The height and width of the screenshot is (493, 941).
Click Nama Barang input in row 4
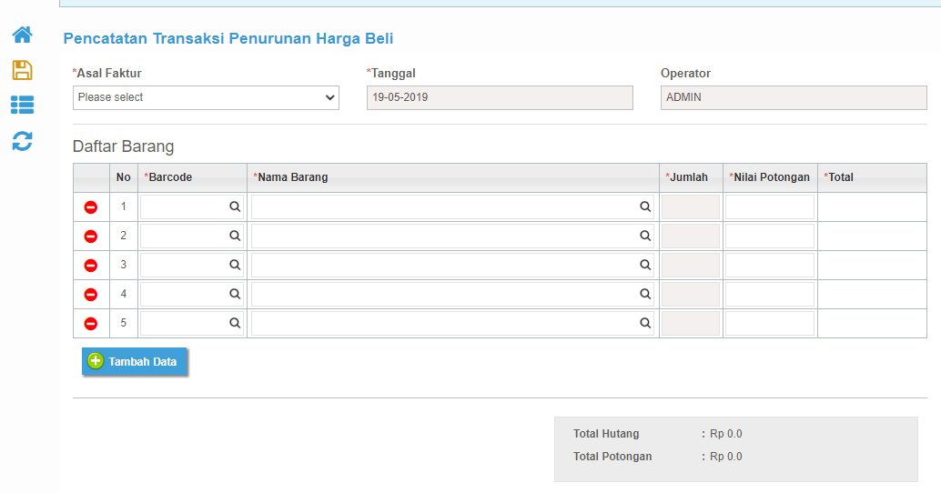pos(452,294)
